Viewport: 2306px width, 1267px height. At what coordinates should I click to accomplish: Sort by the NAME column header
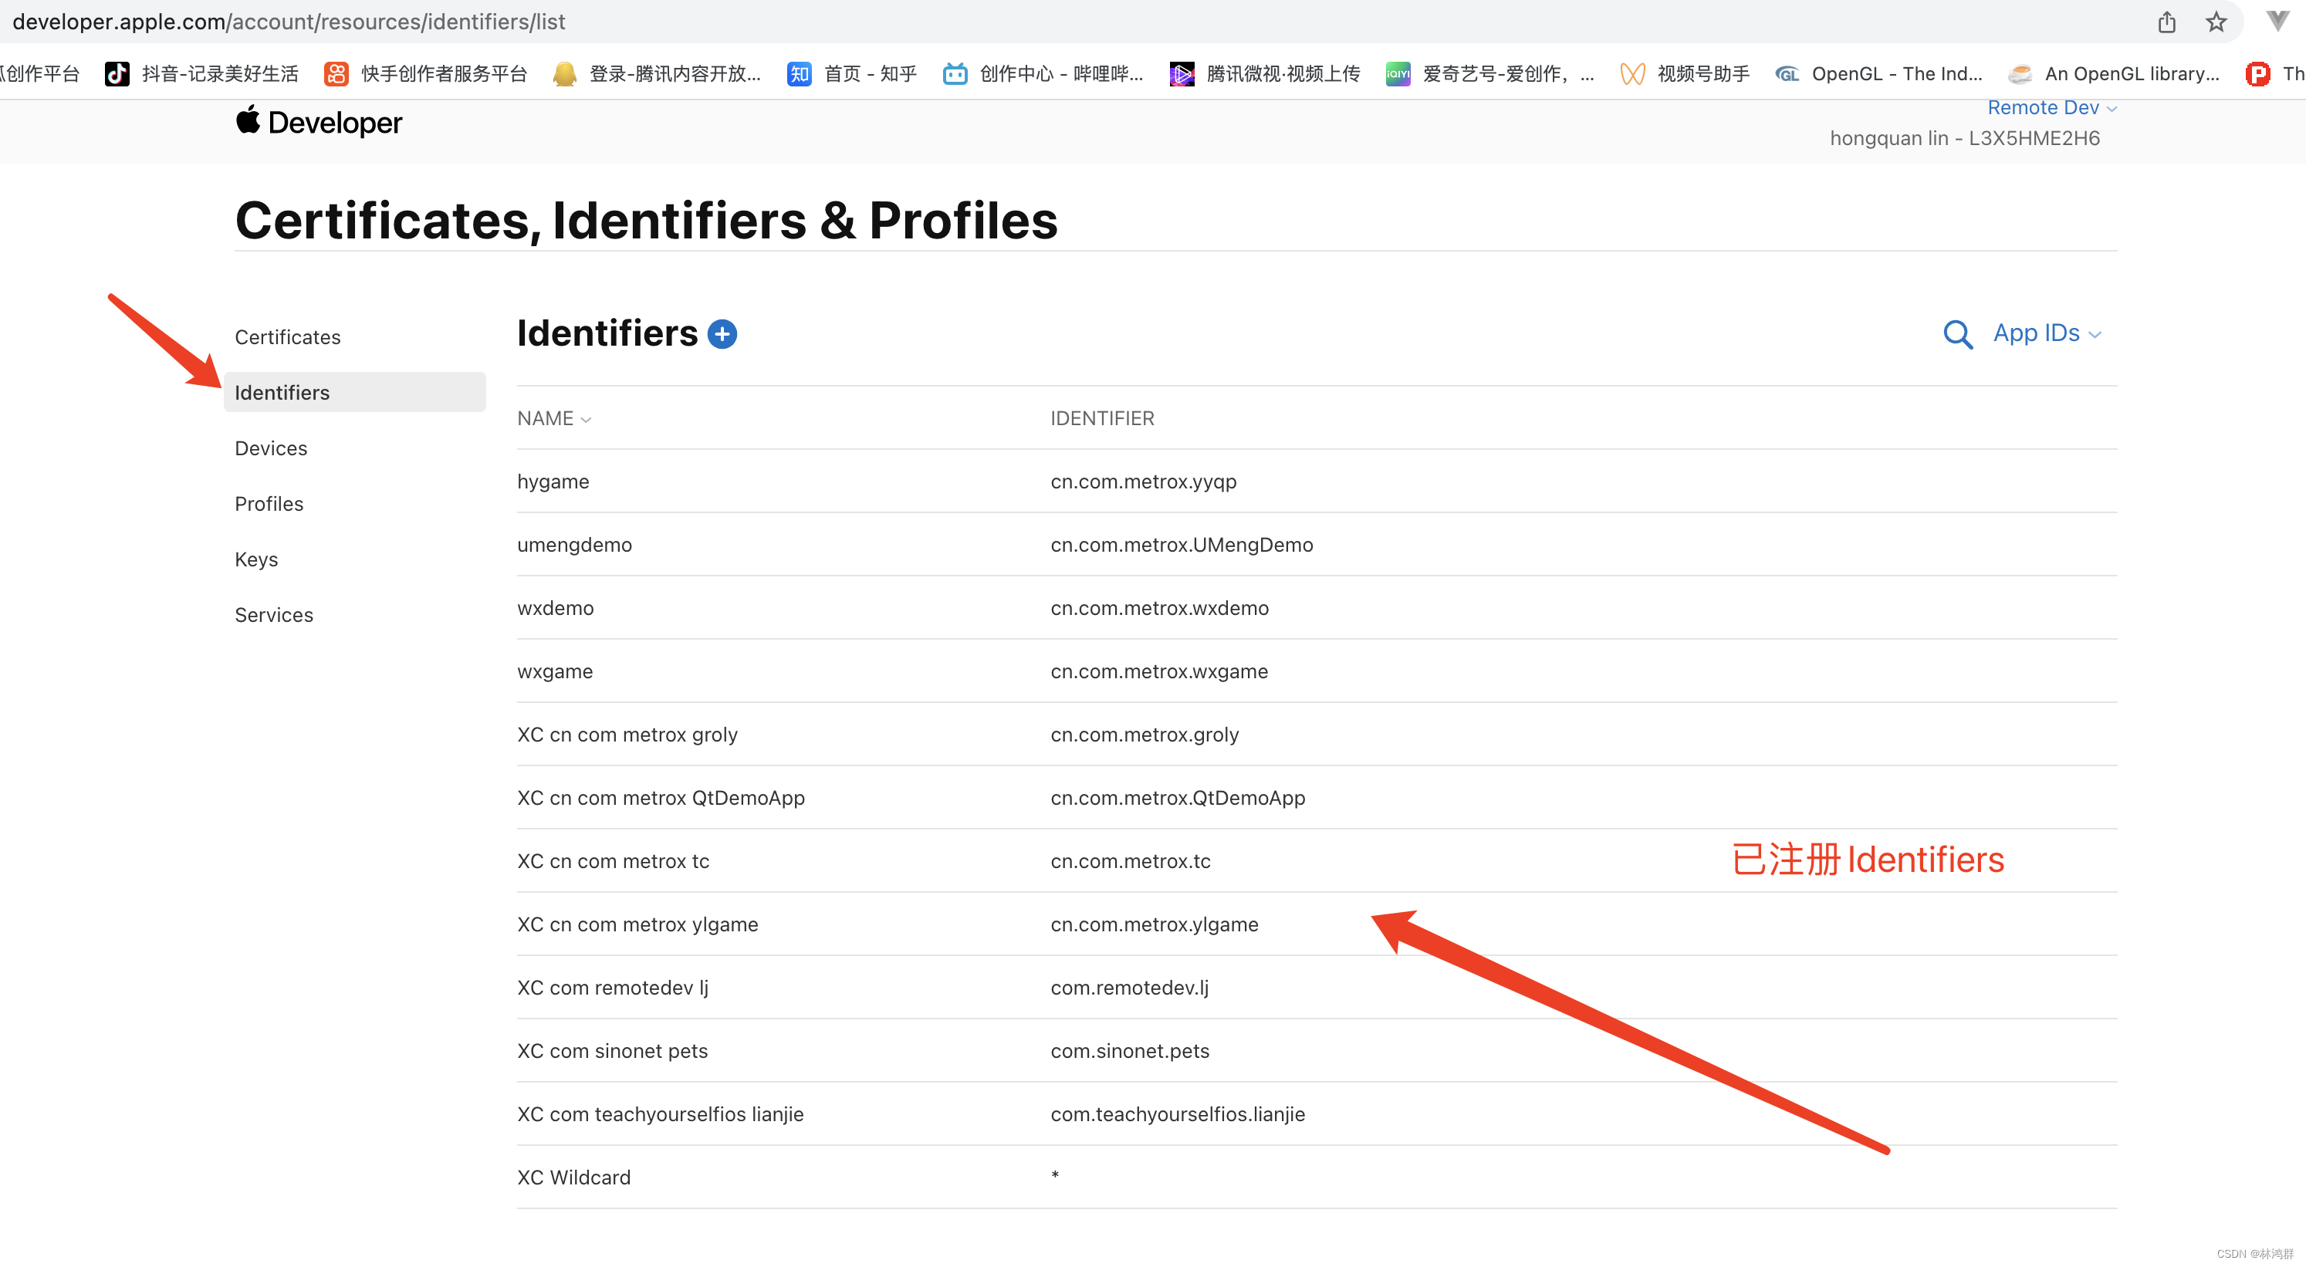coord(554,418)
